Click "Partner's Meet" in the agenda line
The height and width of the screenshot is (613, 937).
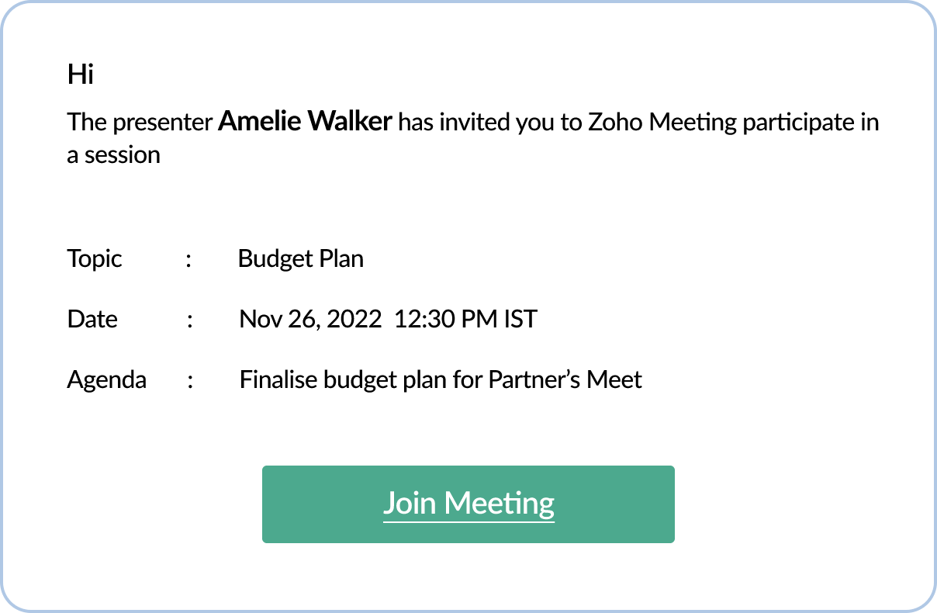coord(565,379)
